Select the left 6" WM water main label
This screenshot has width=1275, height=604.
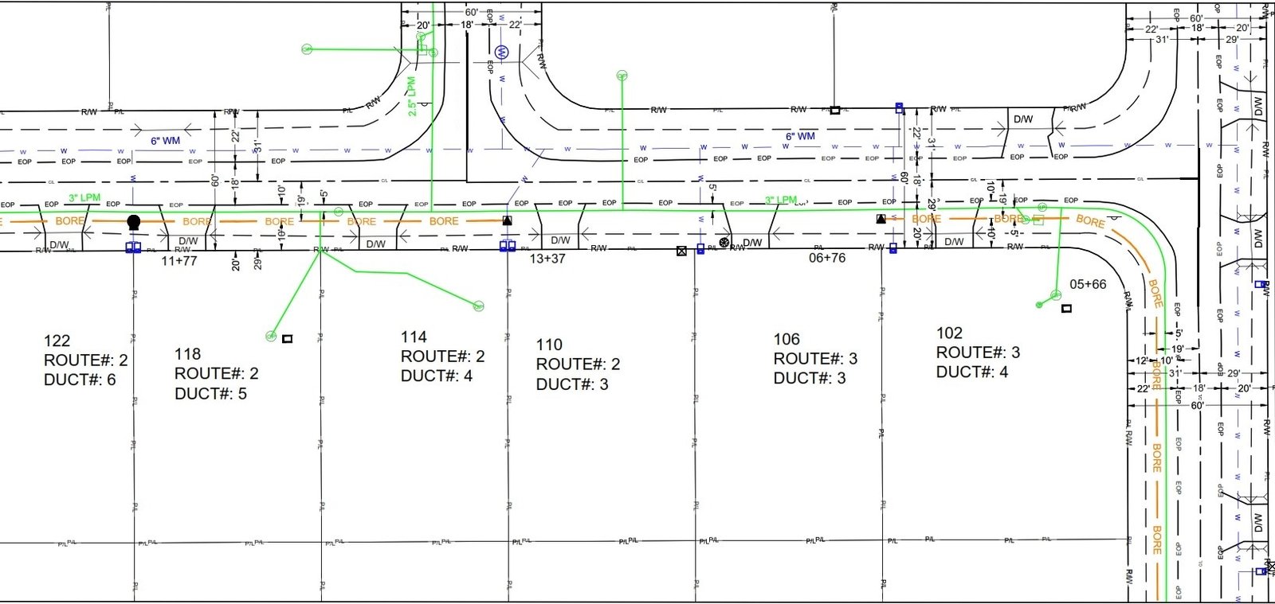[166, 141]
